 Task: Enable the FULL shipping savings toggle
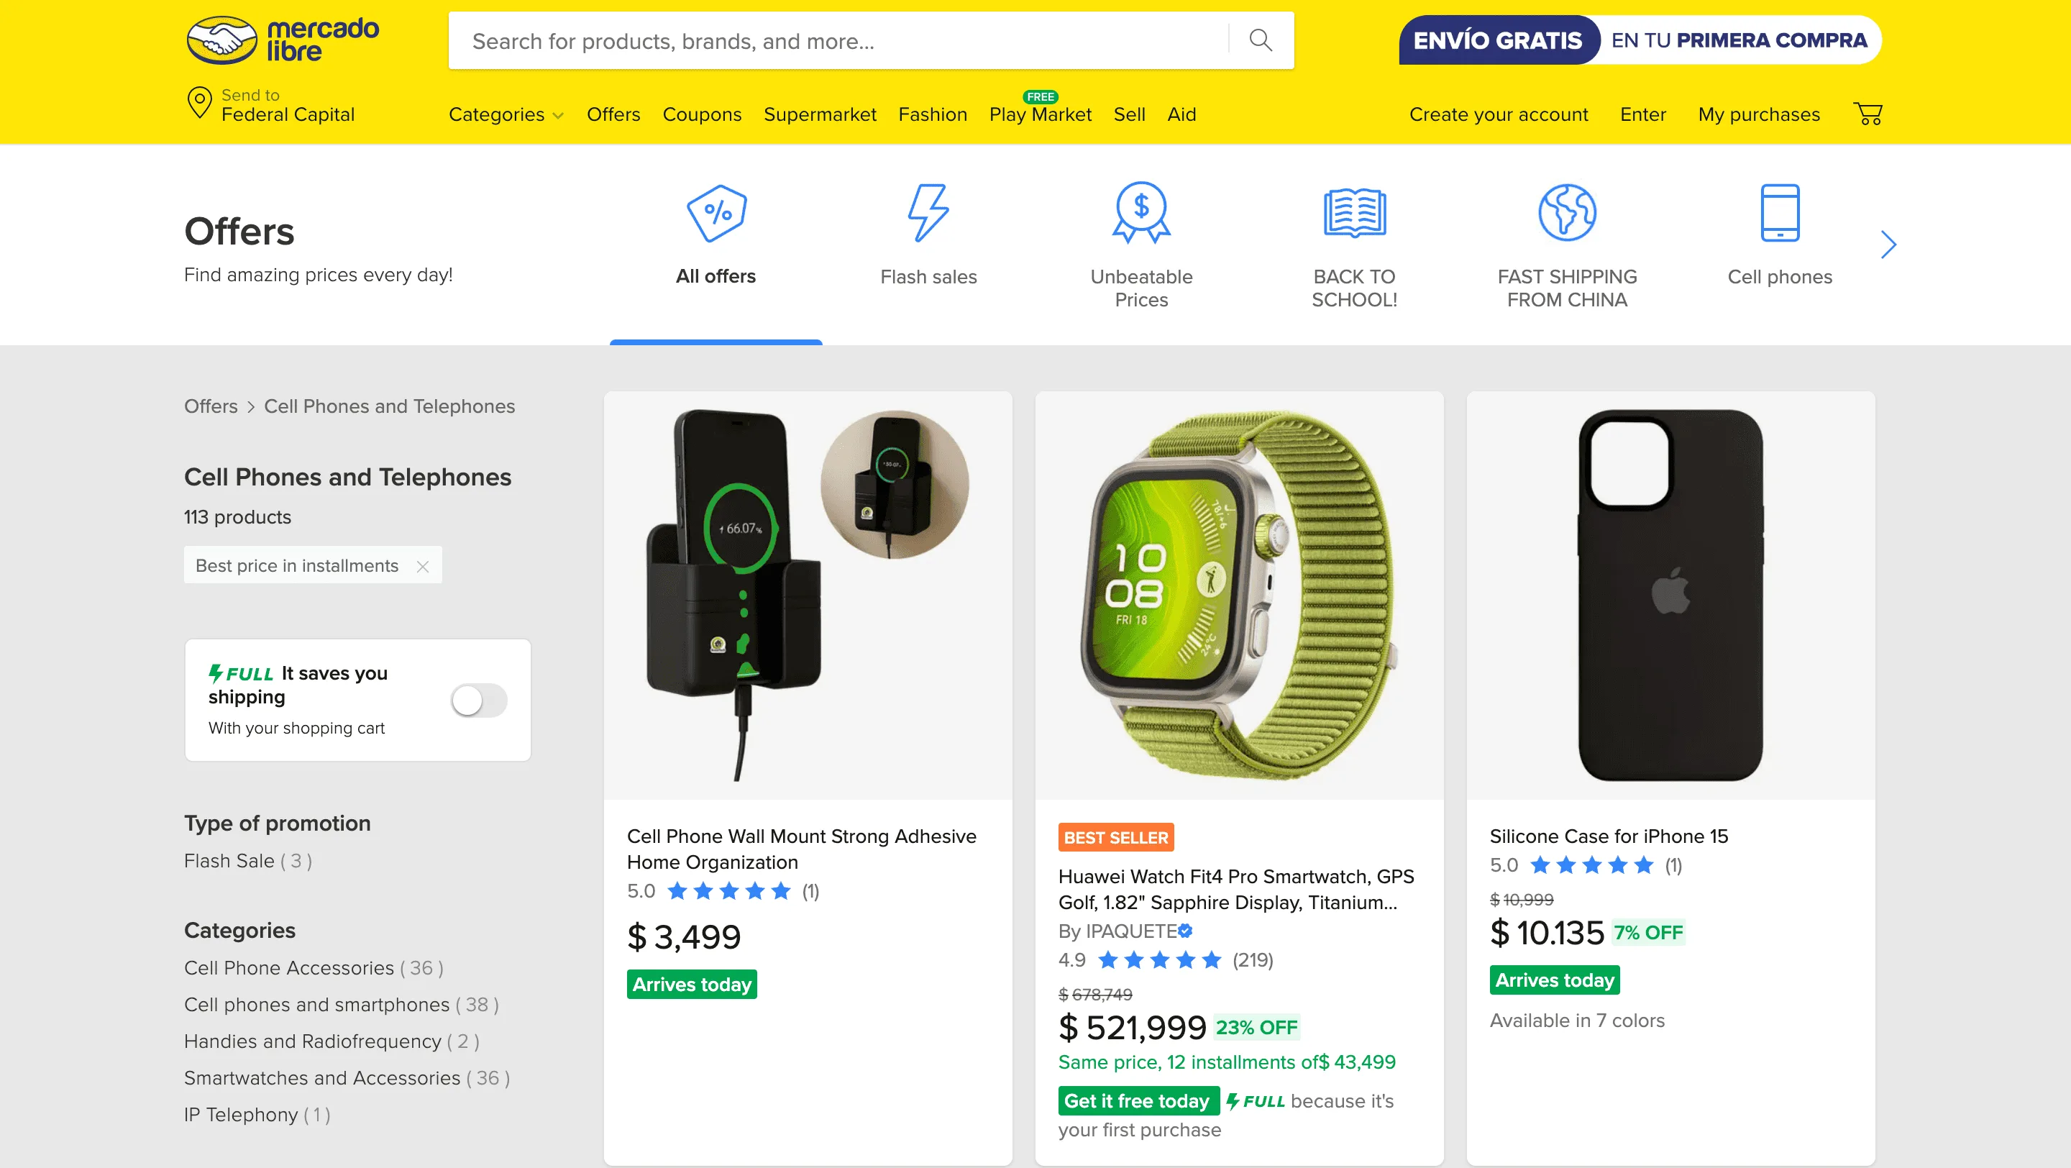click(x=479, y=701)
